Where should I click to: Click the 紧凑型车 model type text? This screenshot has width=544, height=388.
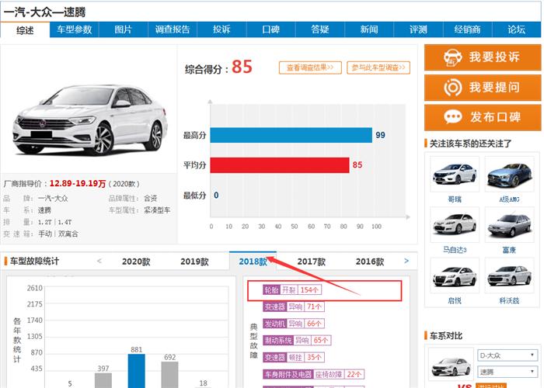click(157, 210)
